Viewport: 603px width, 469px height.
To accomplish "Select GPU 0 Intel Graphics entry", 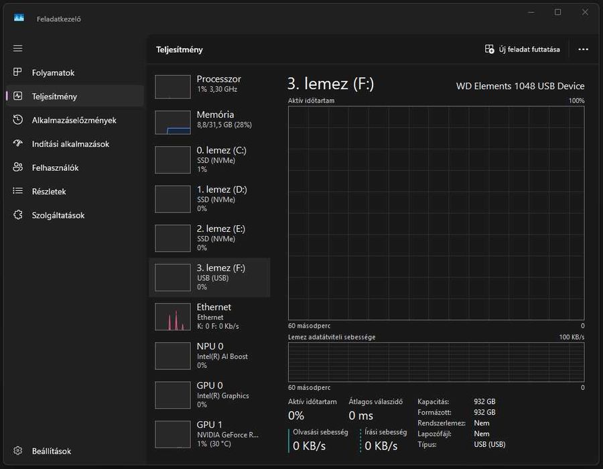I will (210, 395).
